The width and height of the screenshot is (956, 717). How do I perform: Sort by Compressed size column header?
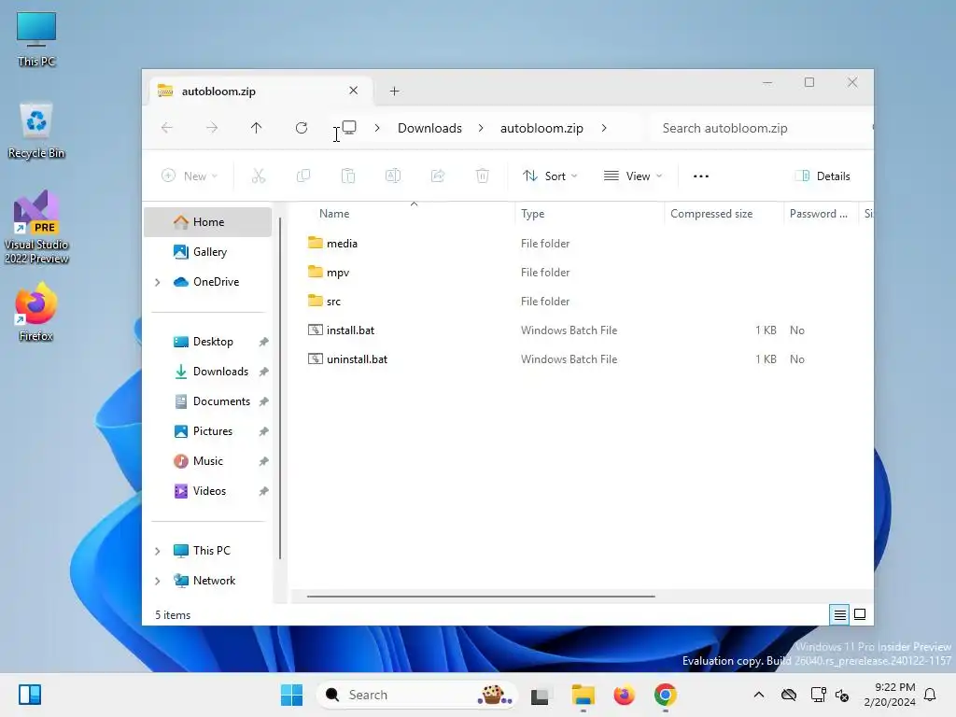724,214
